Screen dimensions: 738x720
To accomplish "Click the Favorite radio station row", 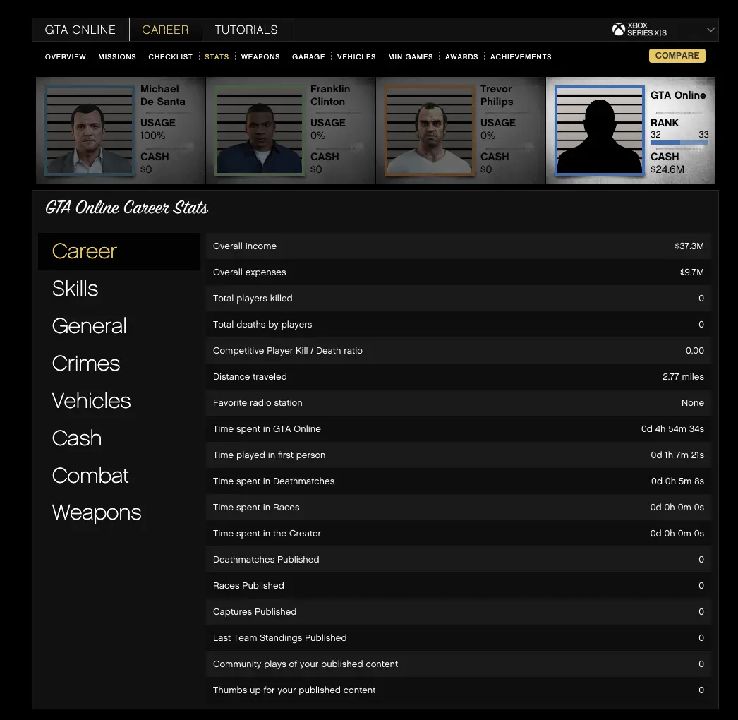I will 458,402.
